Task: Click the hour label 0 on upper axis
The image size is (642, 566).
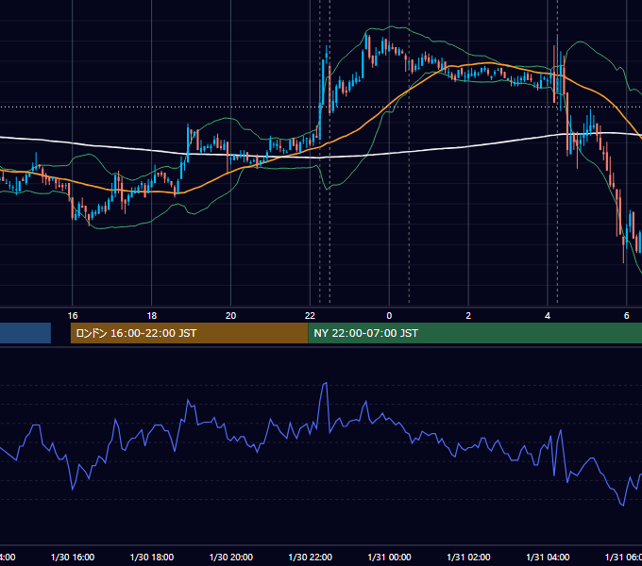Action: [389, 316]
